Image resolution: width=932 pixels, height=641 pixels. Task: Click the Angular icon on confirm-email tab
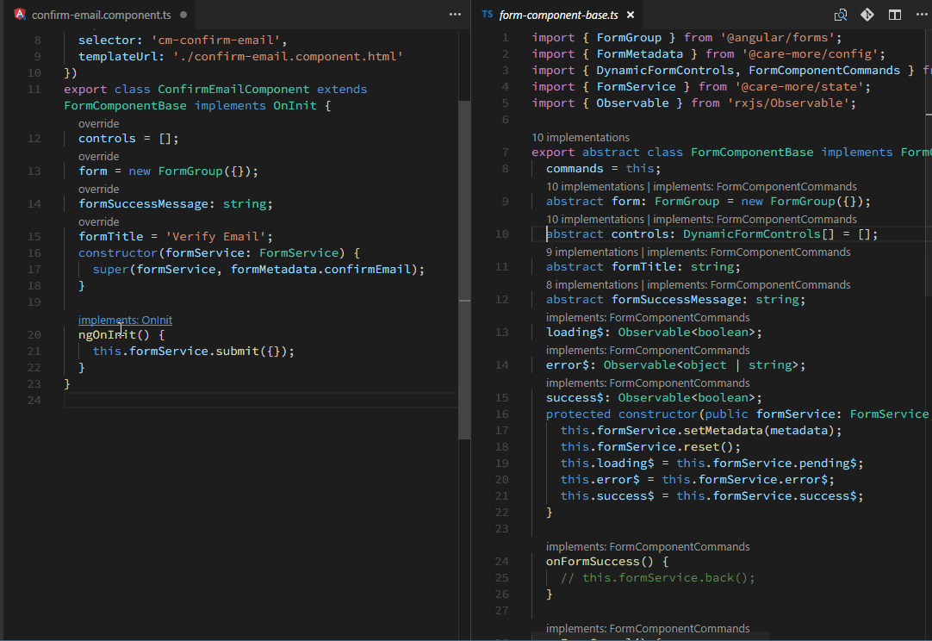[x=20, y=15]
